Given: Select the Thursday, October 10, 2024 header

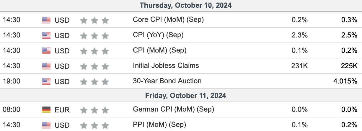Looking at the screenshot, I should [181, 5].
